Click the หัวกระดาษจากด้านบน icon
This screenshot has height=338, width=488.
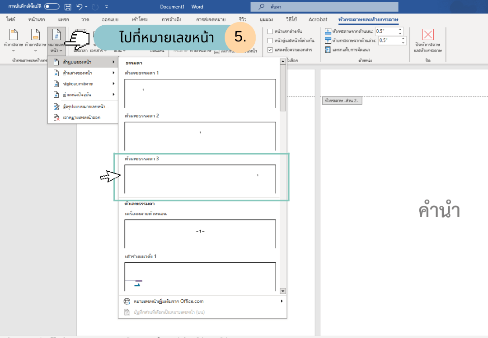point(328,31)
